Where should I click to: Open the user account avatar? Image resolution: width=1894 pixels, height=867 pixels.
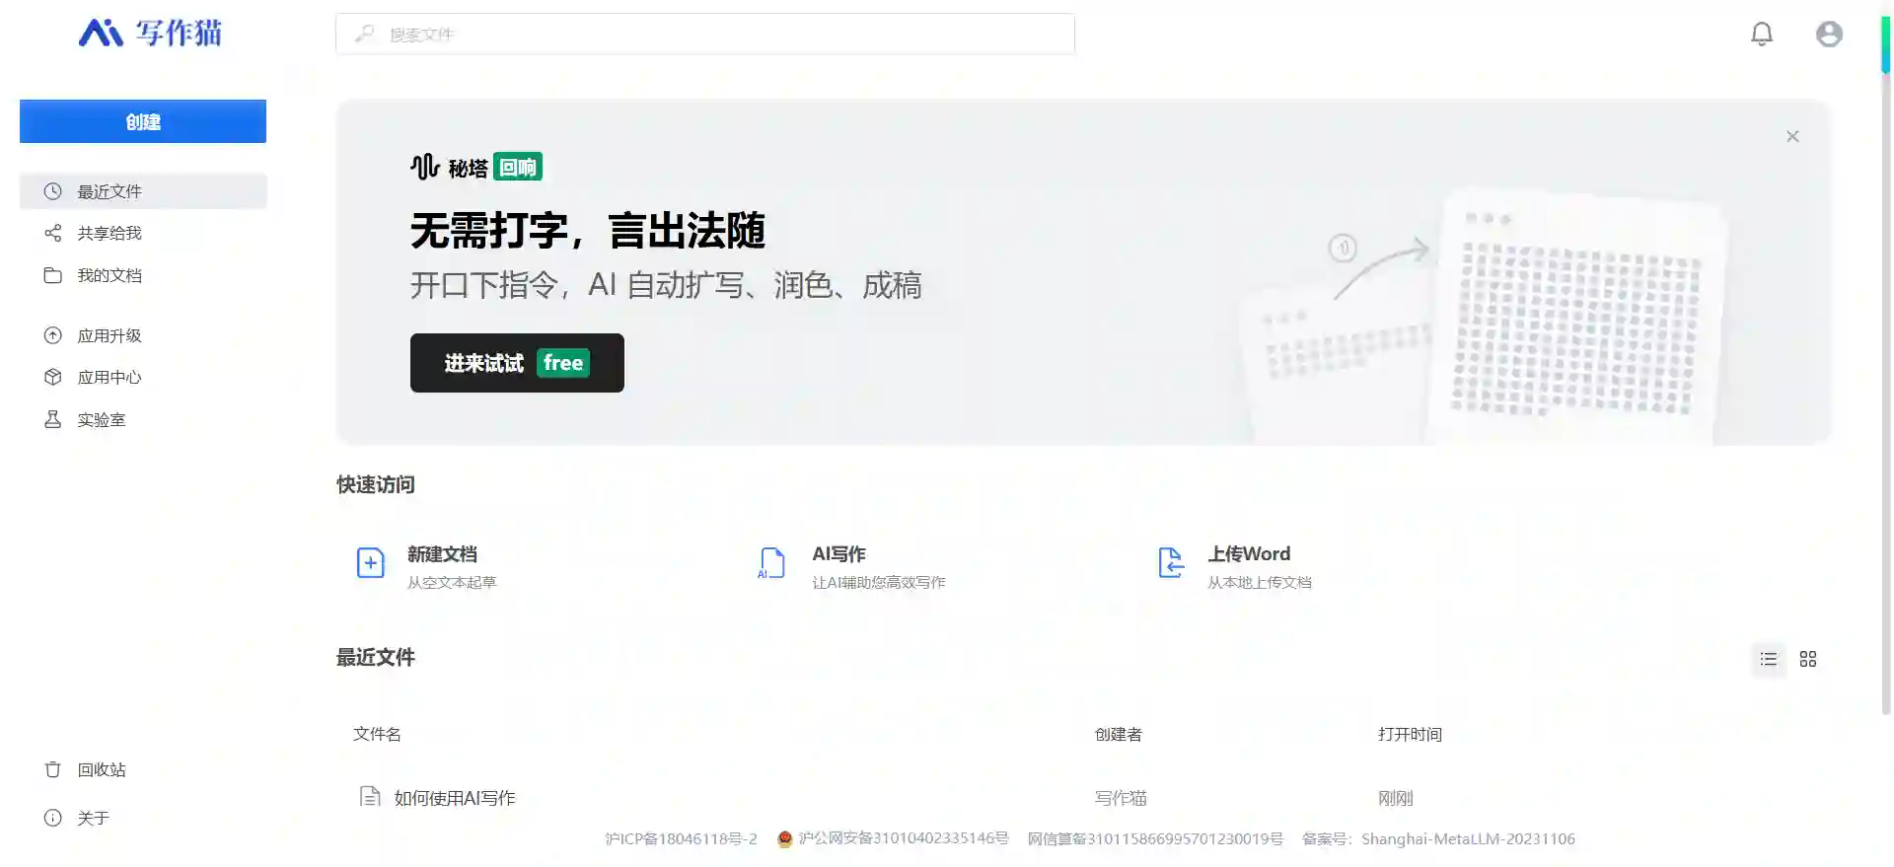point(1829,34)
